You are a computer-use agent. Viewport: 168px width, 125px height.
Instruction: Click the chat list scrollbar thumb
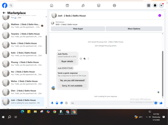pyautogui.click(x=46, y=45)
